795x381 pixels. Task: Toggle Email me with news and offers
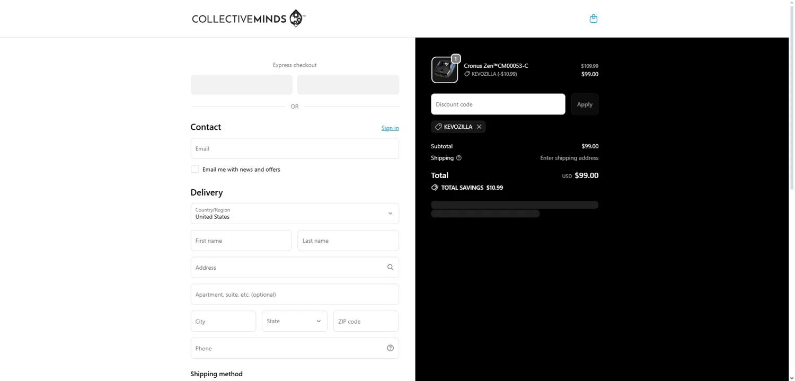[195, 169]
